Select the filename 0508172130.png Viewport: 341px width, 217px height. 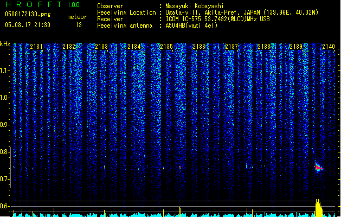28,14
